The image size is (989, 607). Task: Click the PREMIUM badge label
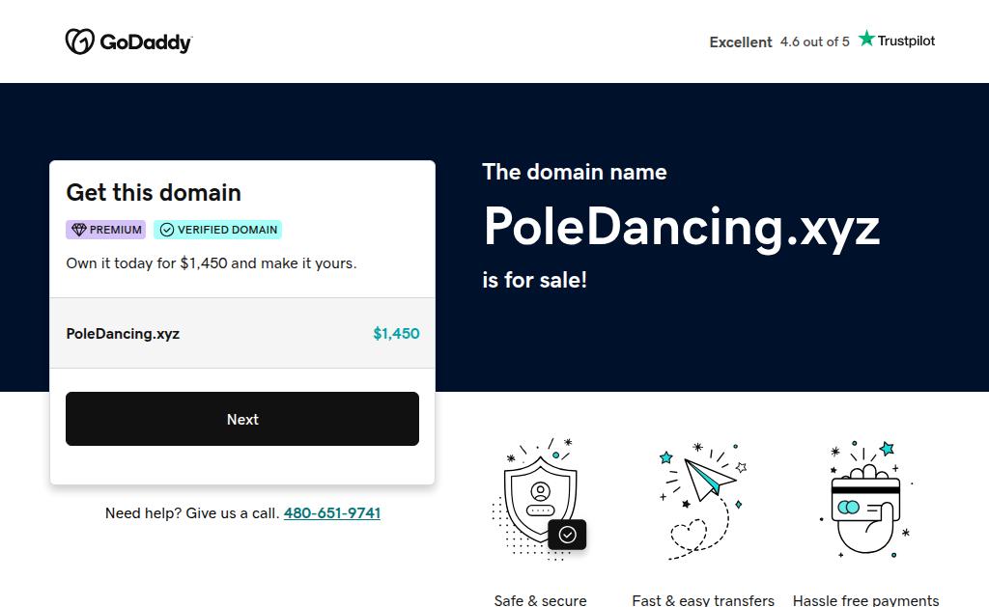point(116,230)
